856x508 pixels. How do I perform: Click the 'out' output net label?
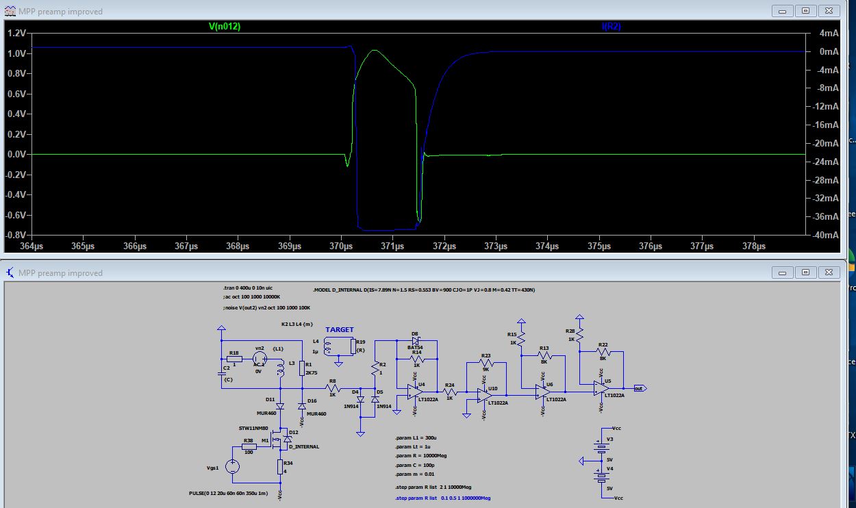click(639, 388)
